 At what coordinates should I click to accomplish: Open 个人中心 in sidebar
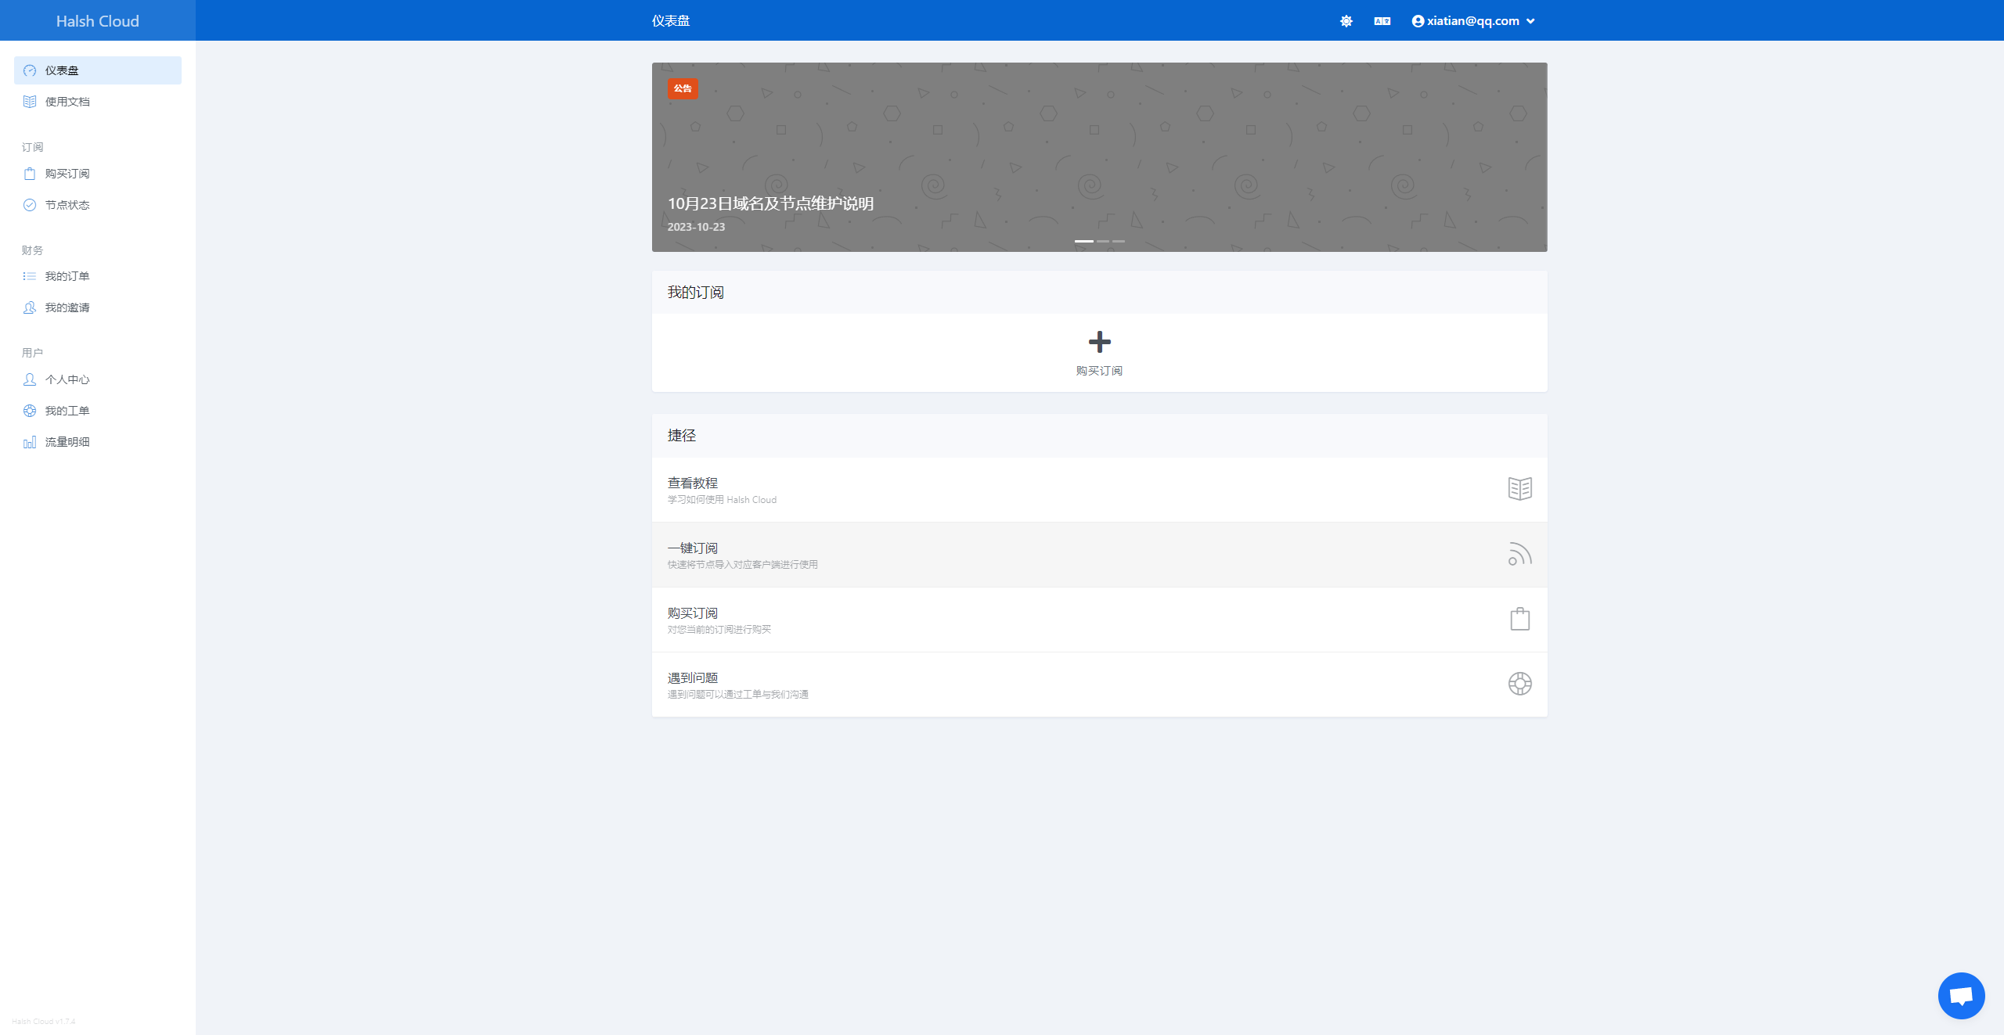point(67,379)
